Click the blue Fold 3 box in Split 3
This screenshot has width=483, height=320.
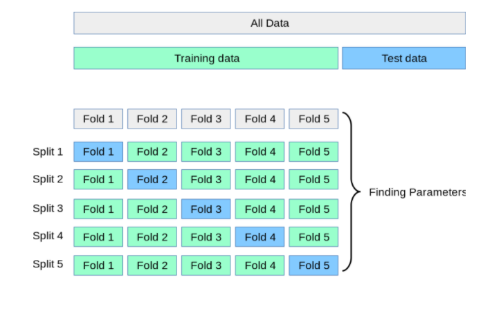(206, 209)
